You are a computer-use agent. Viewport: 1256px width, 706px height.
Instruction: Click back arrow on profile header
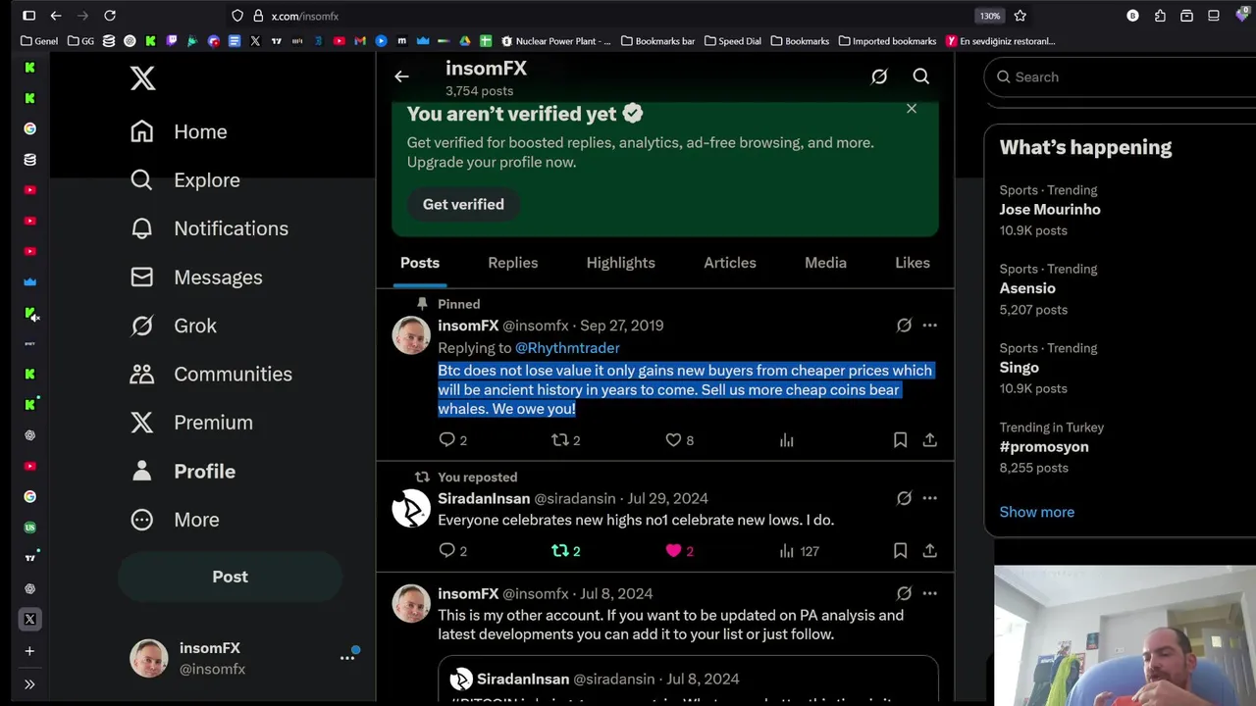pos(401,76)
